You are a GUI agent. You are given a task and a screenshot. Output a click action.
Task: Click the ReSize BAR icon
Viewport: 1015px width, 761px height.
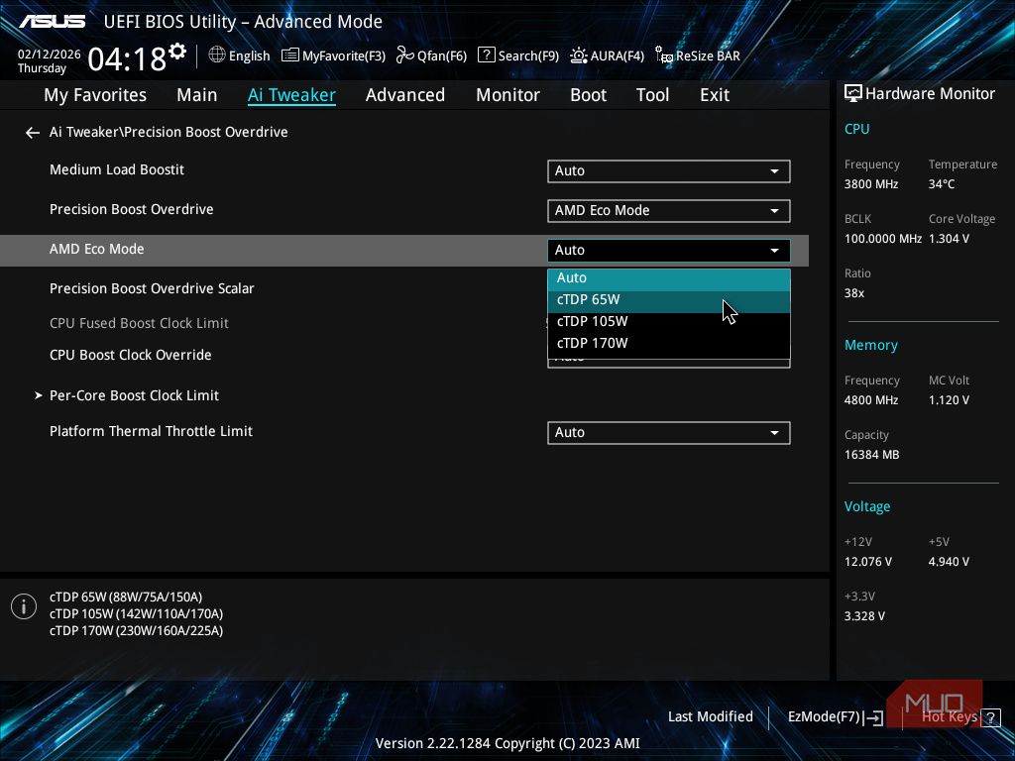[x=663, y=55]
